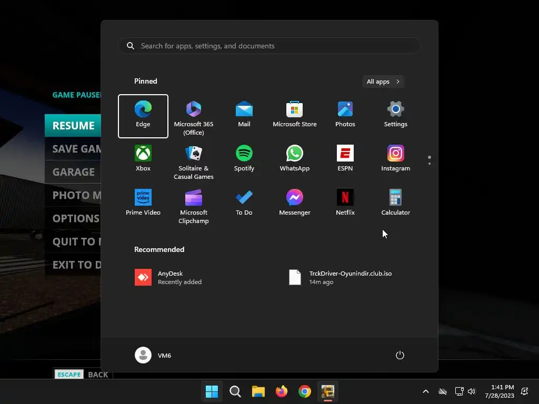Launch Firefox from the taskbar

click(x=282, y=391)
